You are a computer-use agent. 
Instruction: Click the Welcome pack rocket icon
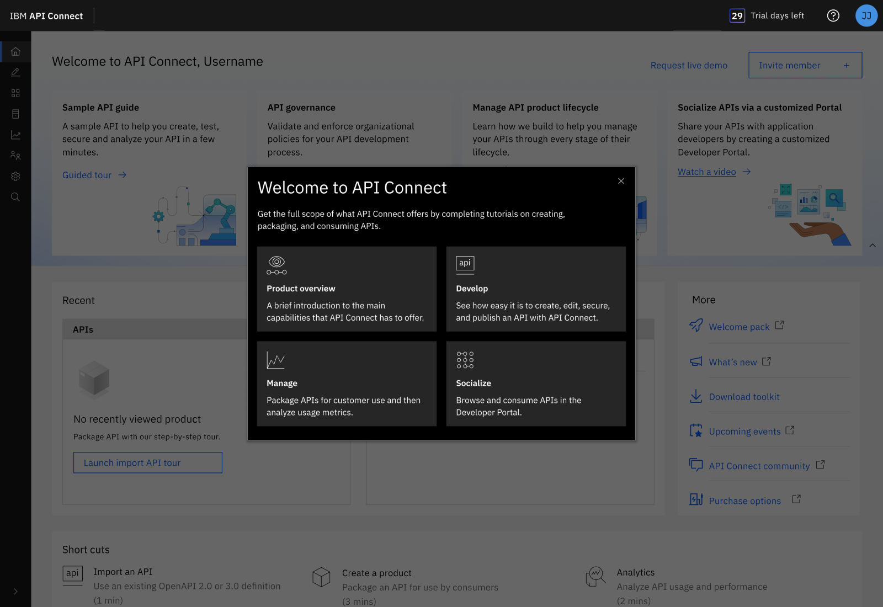point(696,325)
